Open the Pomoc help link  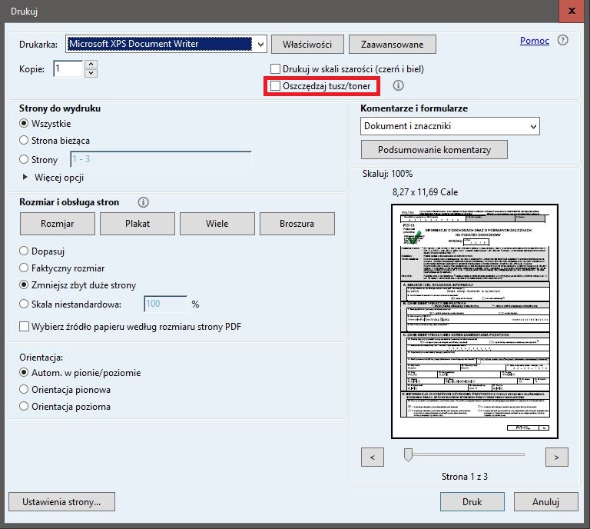tap(534, 41)
